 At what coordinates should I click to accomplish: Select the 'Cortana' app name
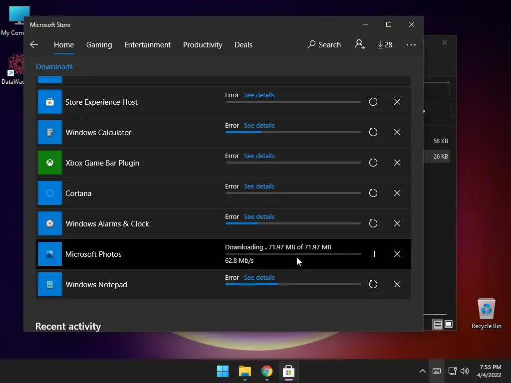[78, 193]
